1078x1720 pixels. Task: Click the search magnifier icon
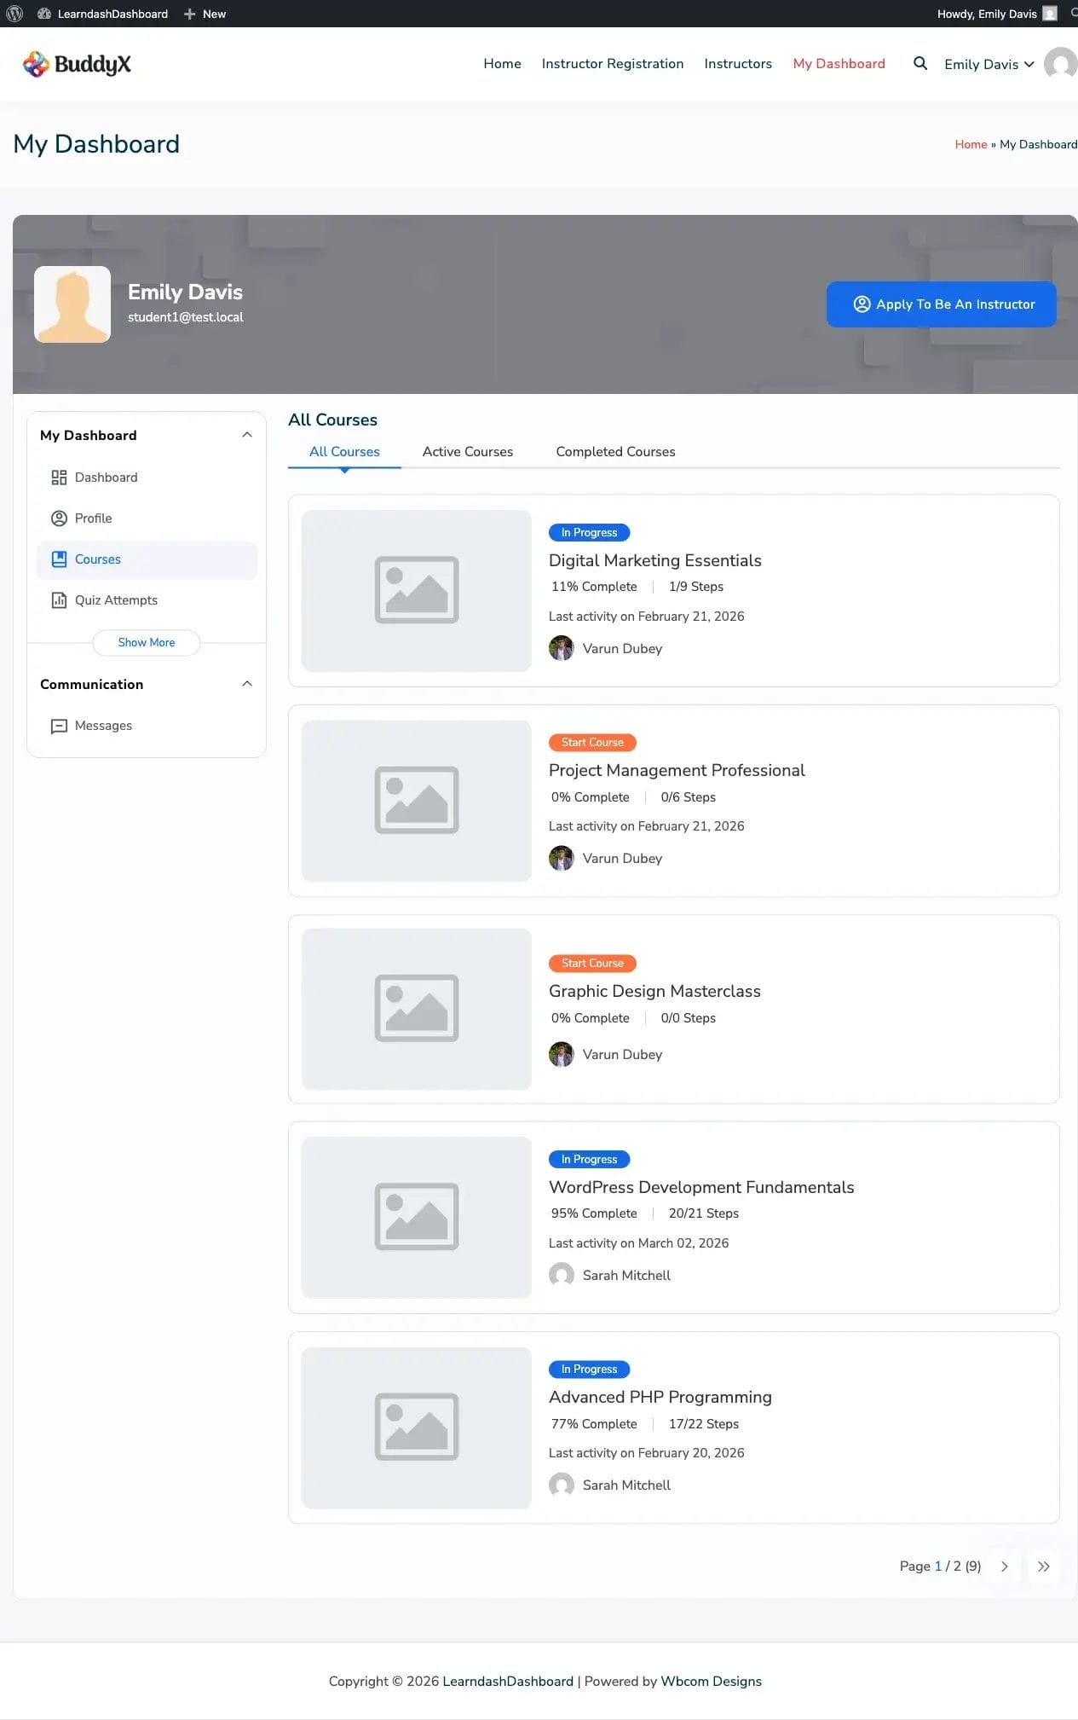click(x=920, y=63)
